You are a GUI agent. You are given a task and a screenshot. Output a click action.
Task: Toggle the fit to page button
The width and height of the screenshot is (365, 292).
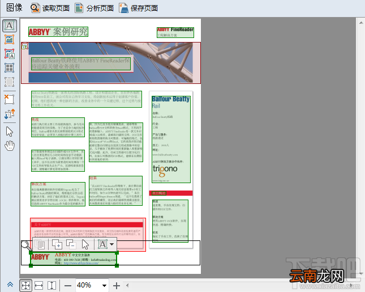25,285
